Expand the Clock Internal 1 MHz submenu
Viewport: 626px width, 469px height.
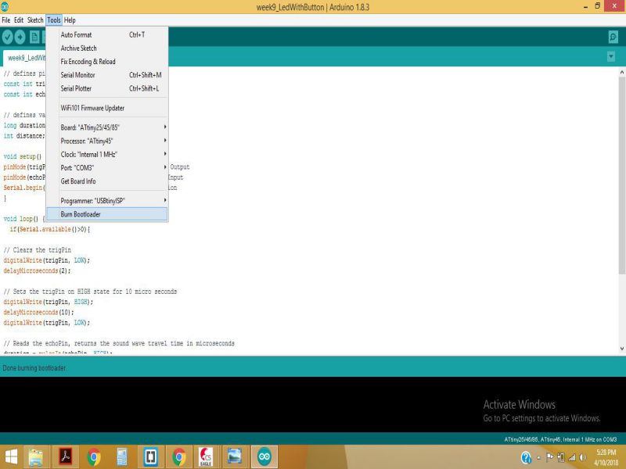pos(107,154)
